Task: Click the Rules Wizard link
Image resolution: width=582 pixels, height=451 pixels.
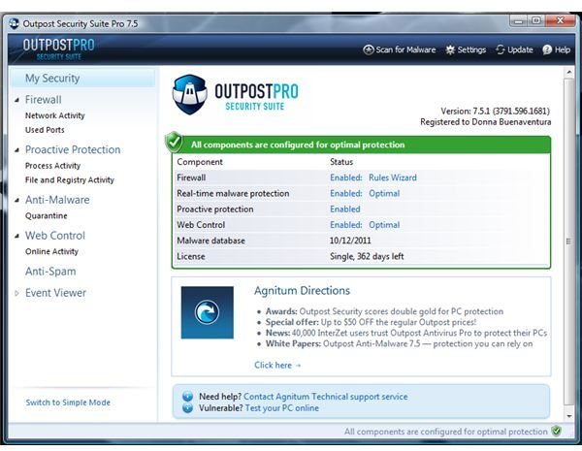Action: pos(393,177)
